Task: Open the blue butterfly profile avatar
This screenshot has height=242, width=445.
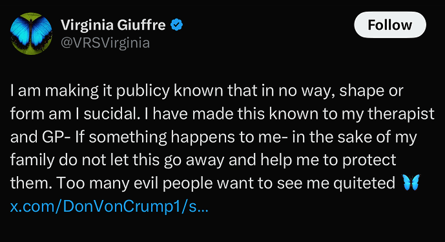Action: [x=31, y=34]
